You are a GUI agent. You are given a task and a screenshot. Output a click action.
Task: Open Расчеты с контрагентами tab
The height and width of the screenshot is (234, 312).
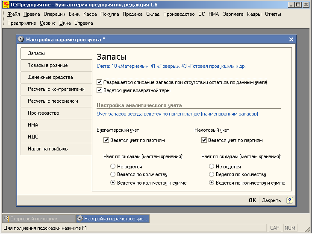point(56,89)
